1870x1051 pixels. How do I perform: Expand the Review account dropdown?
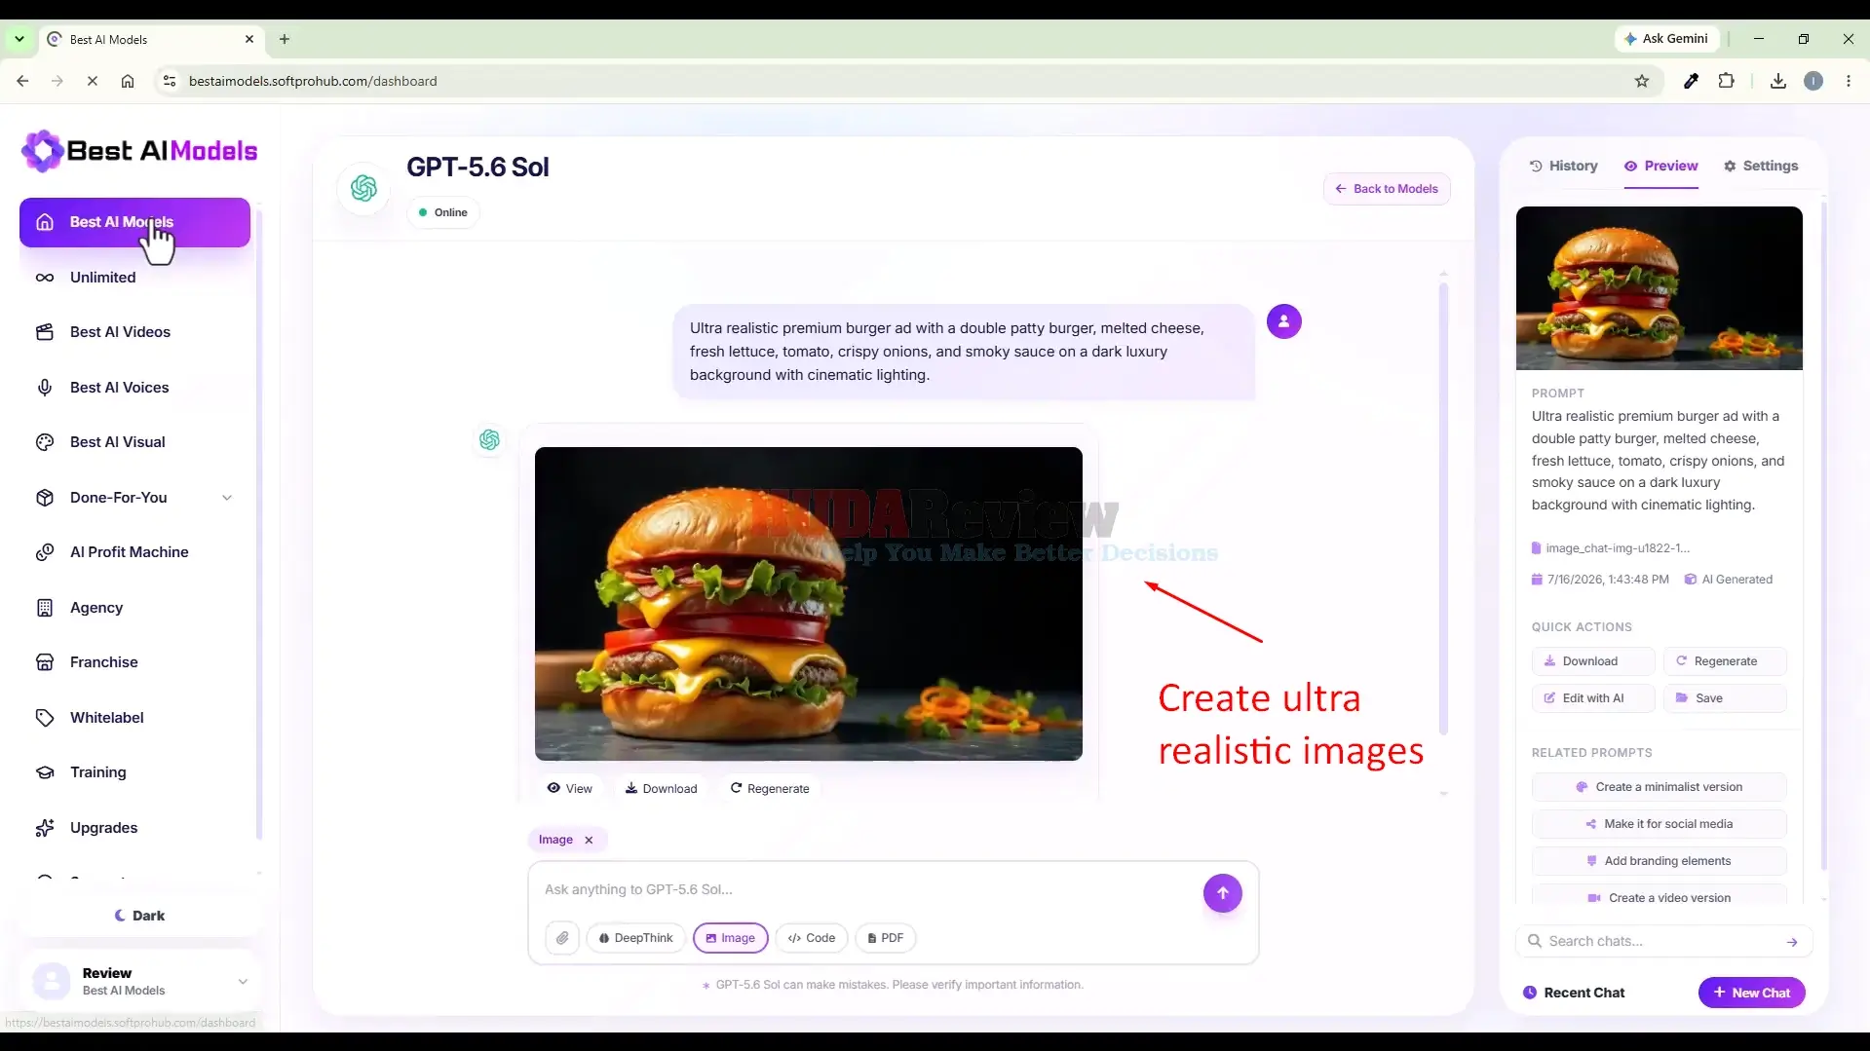243,982
